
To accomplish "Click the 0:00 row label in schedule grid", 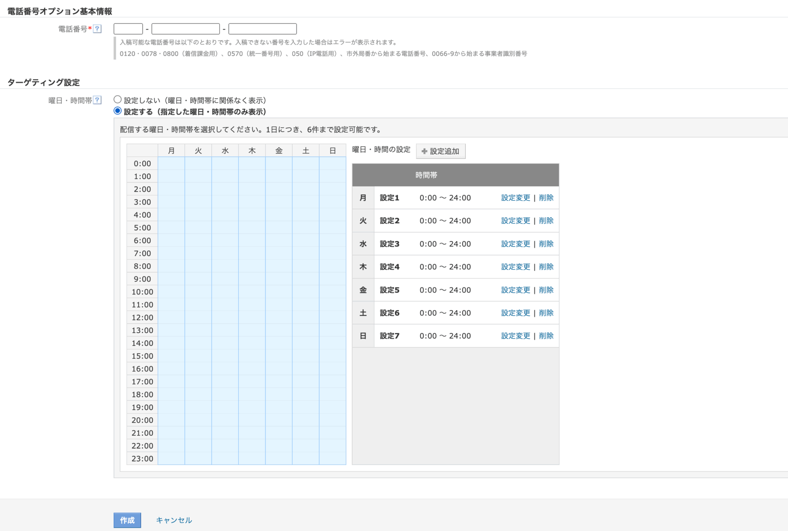I will point(142,163).
